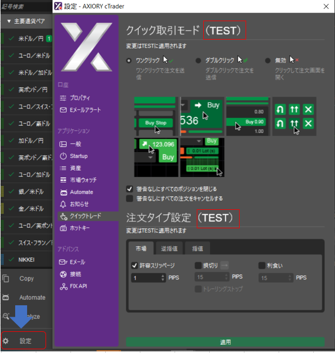Click the AXIORY X logo
The height and width of the screenshot is (353, 335).
click(87, 47)
